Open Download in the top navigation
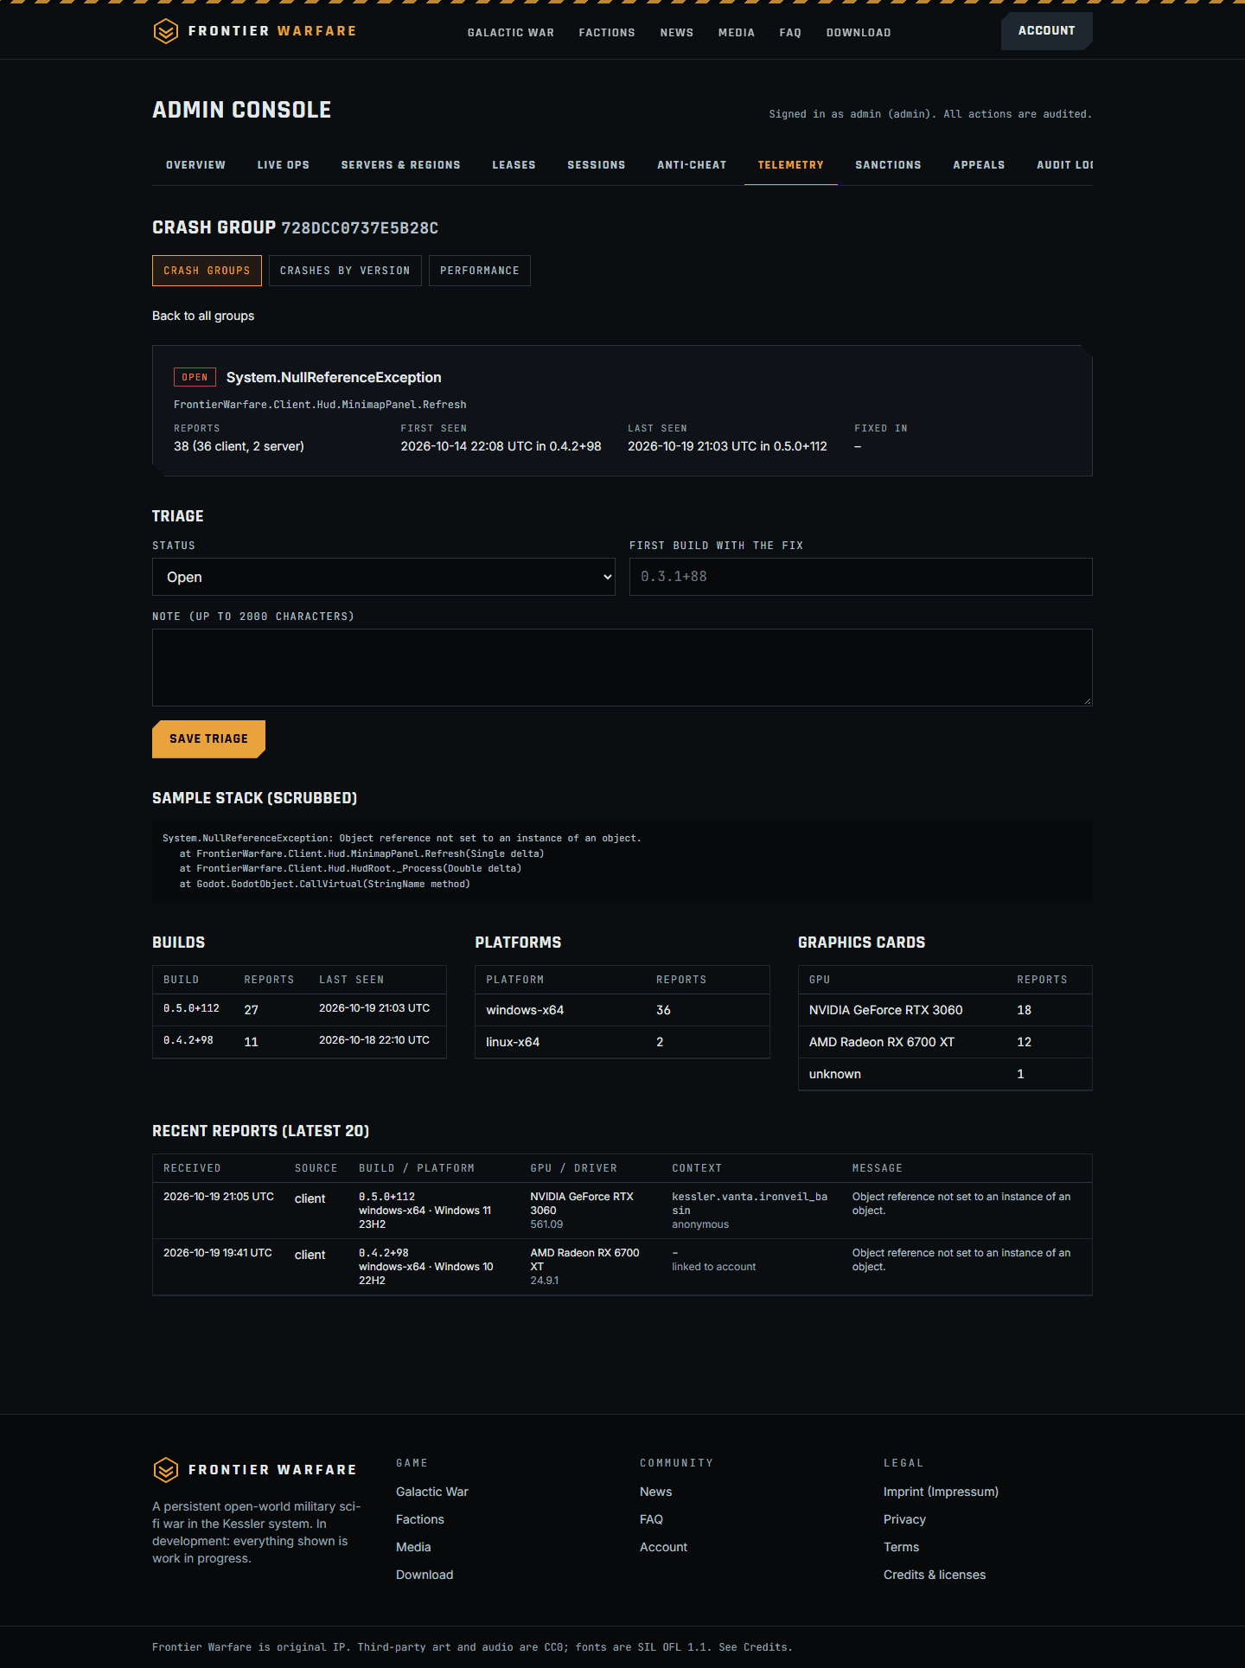 [859, 33]
